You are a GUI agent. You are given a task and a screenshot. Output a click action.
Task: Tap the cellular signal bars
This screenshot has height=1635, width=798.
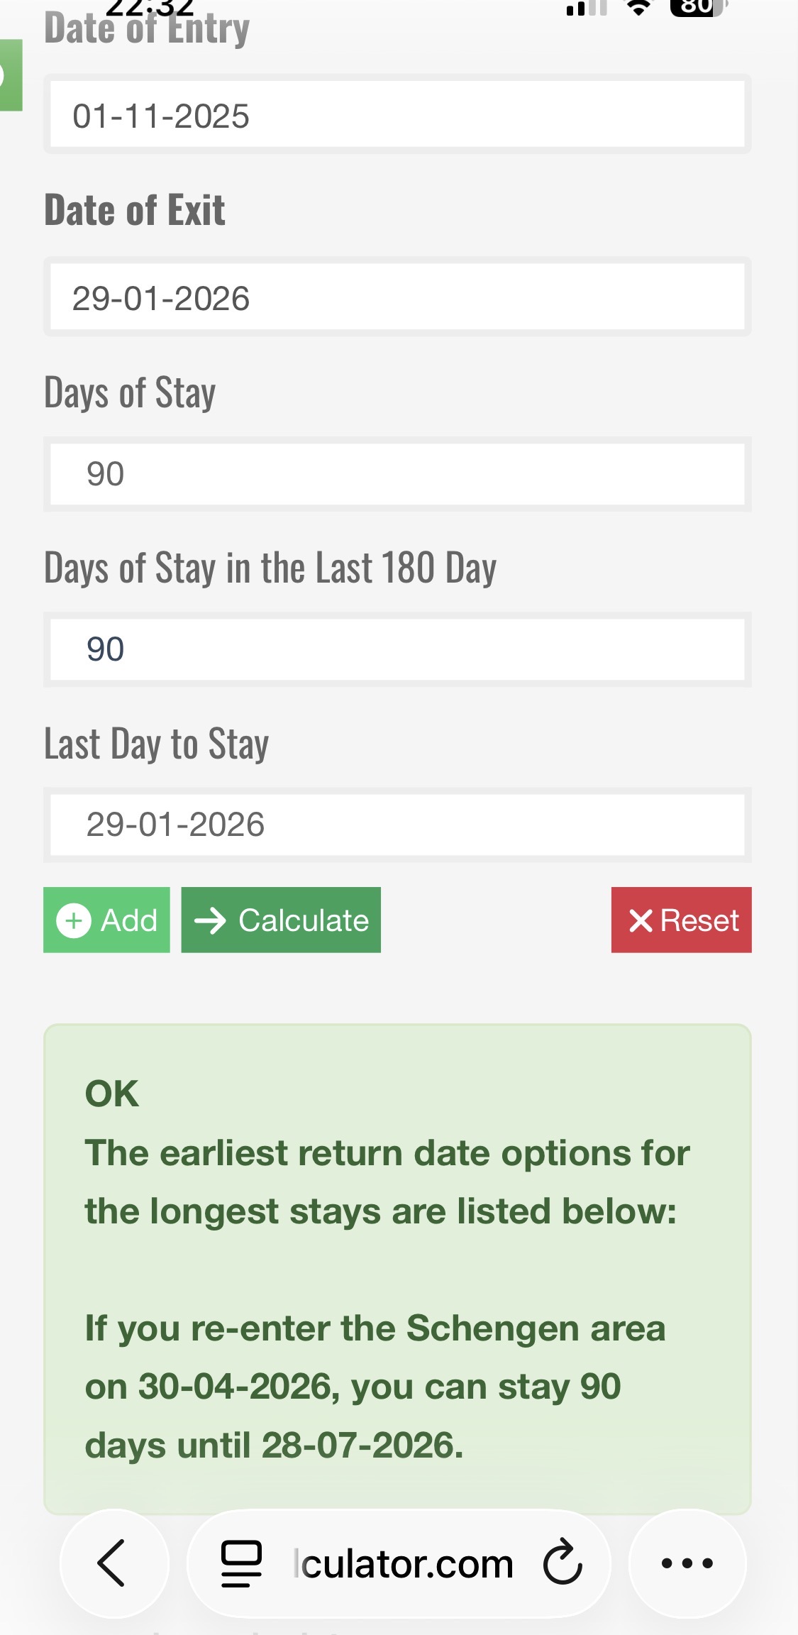586,9
